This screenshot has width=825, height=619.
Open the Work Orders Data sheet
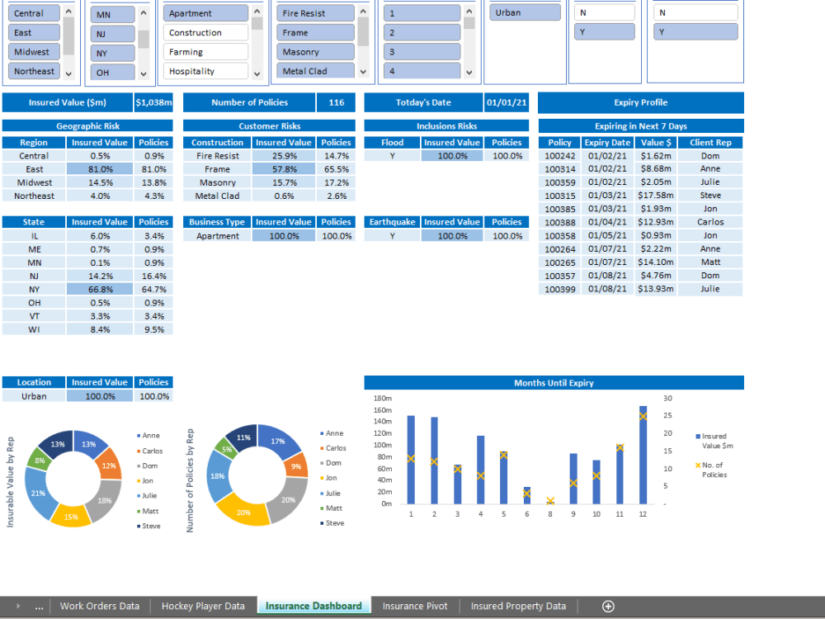[100, 605]
